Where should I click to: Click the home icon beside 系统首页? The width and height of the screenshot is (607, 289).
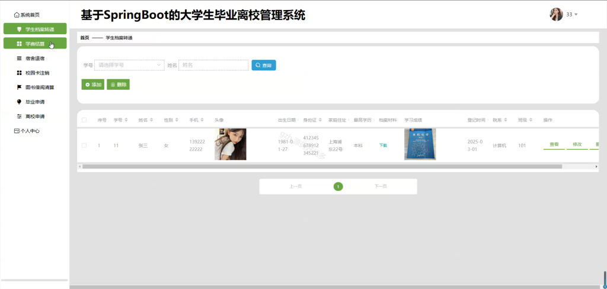click(x=16, y=15)
